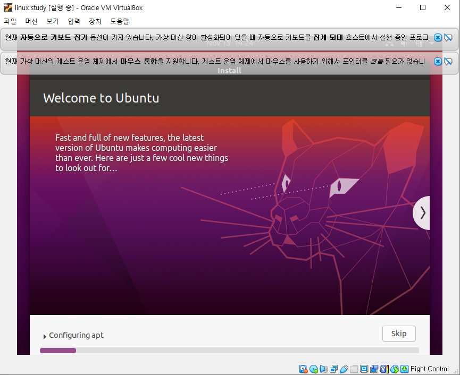Click the Welcome to Ubuntu heading
Image resolution: width=460 pixels, height=375 pixels.
coord(101,98)
